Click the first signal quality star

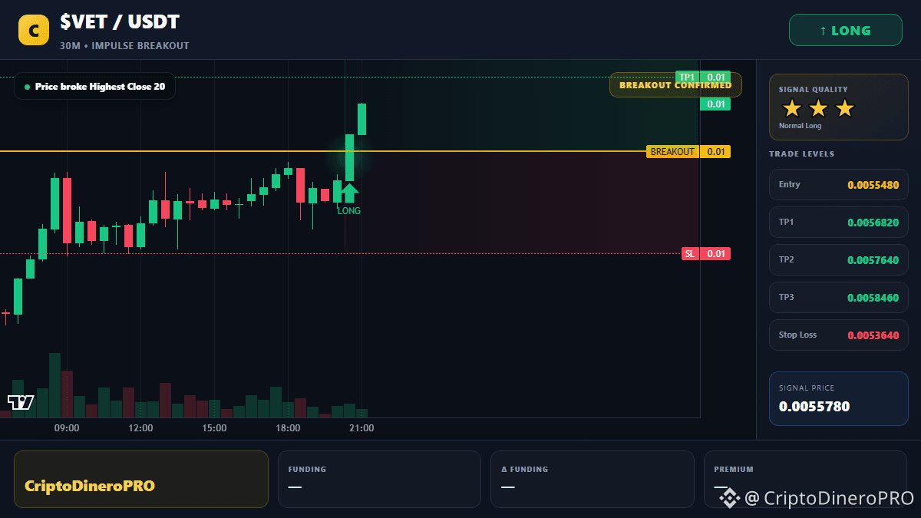(791, 108)
